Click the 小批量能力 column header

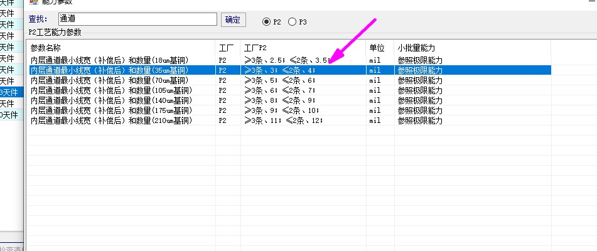[416, 48]
